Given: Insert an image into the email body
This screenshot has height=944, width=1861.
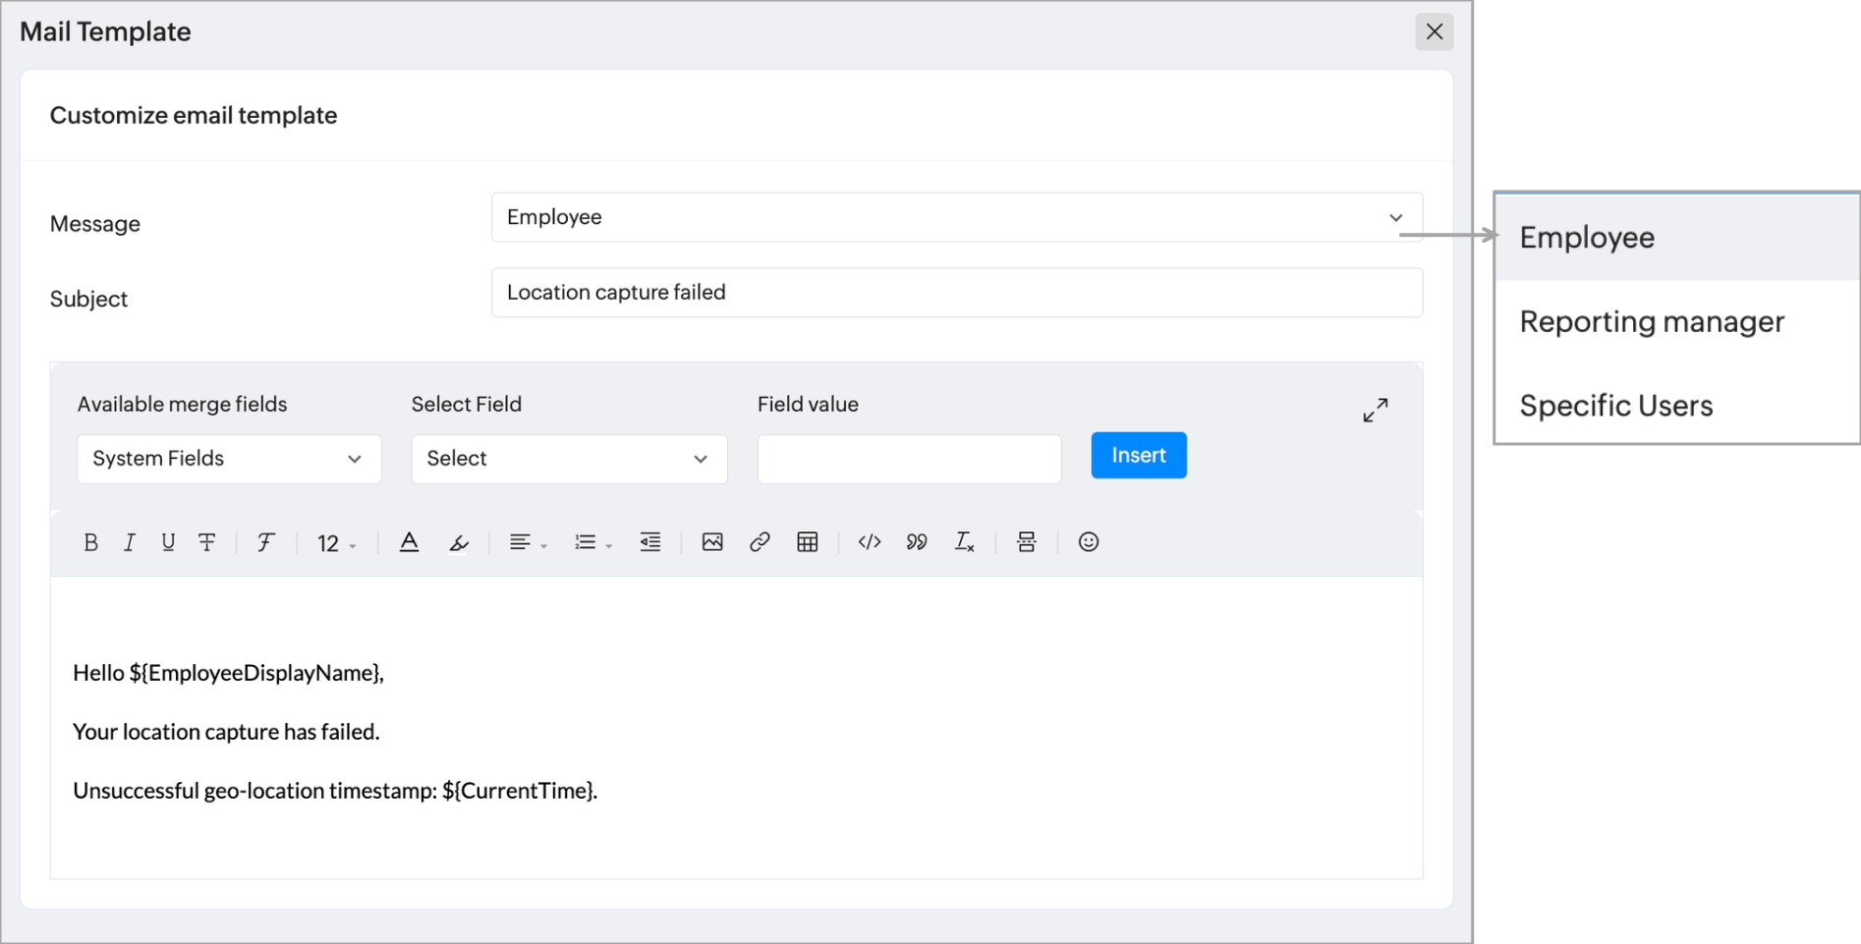Looking at the screenshot, I should point(712,542).
